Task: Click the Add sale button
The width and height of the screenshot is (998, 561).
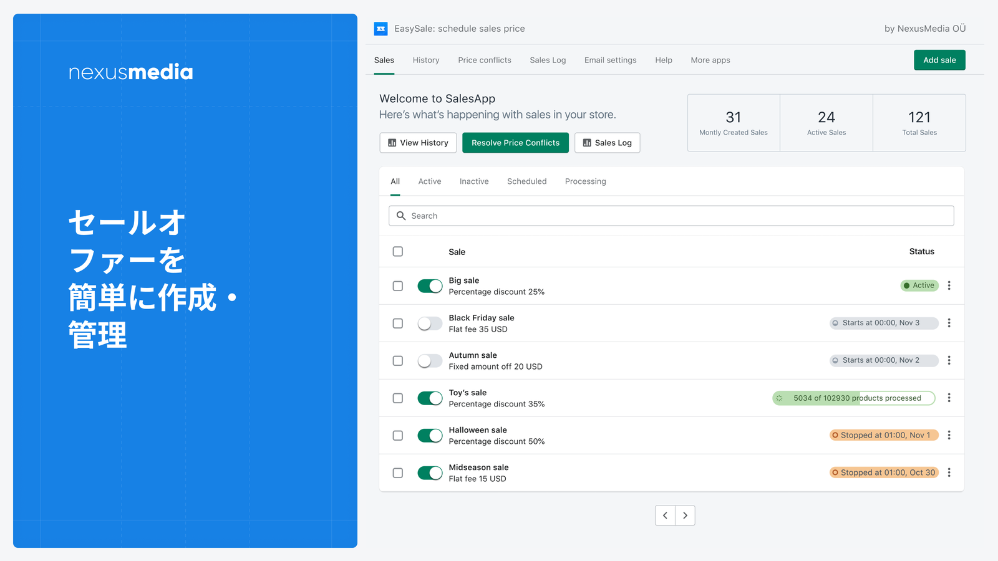Action: click(x=939, y=60)
